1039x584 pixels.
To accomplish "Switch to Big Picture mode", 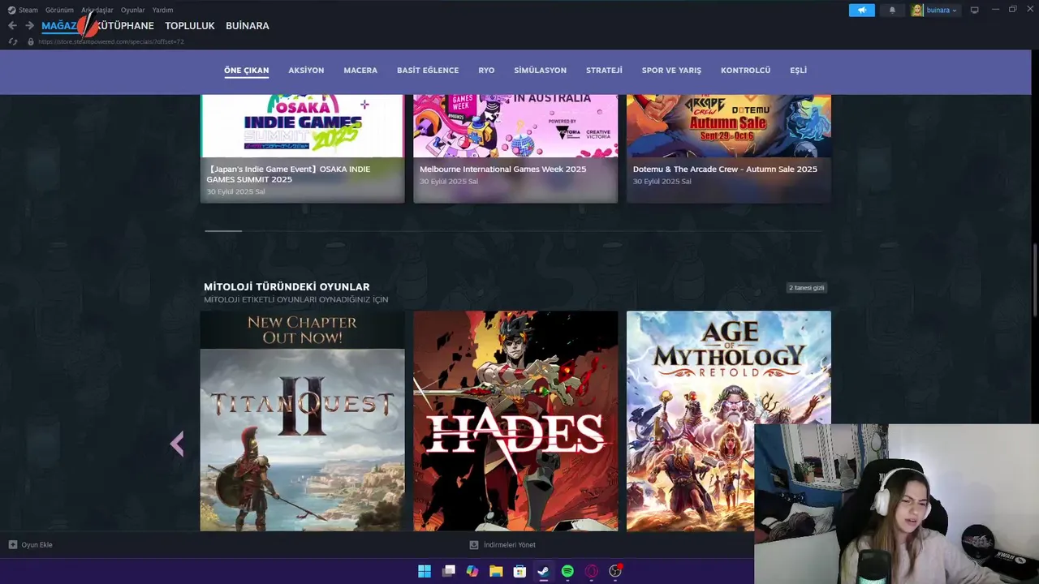I will [975, 11].
